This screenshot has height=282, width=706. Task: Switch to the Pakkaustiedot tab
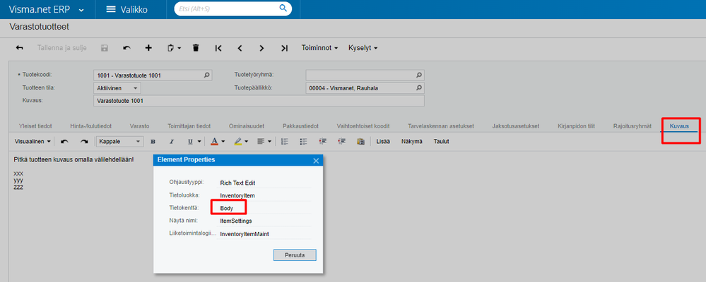(301, 126)
